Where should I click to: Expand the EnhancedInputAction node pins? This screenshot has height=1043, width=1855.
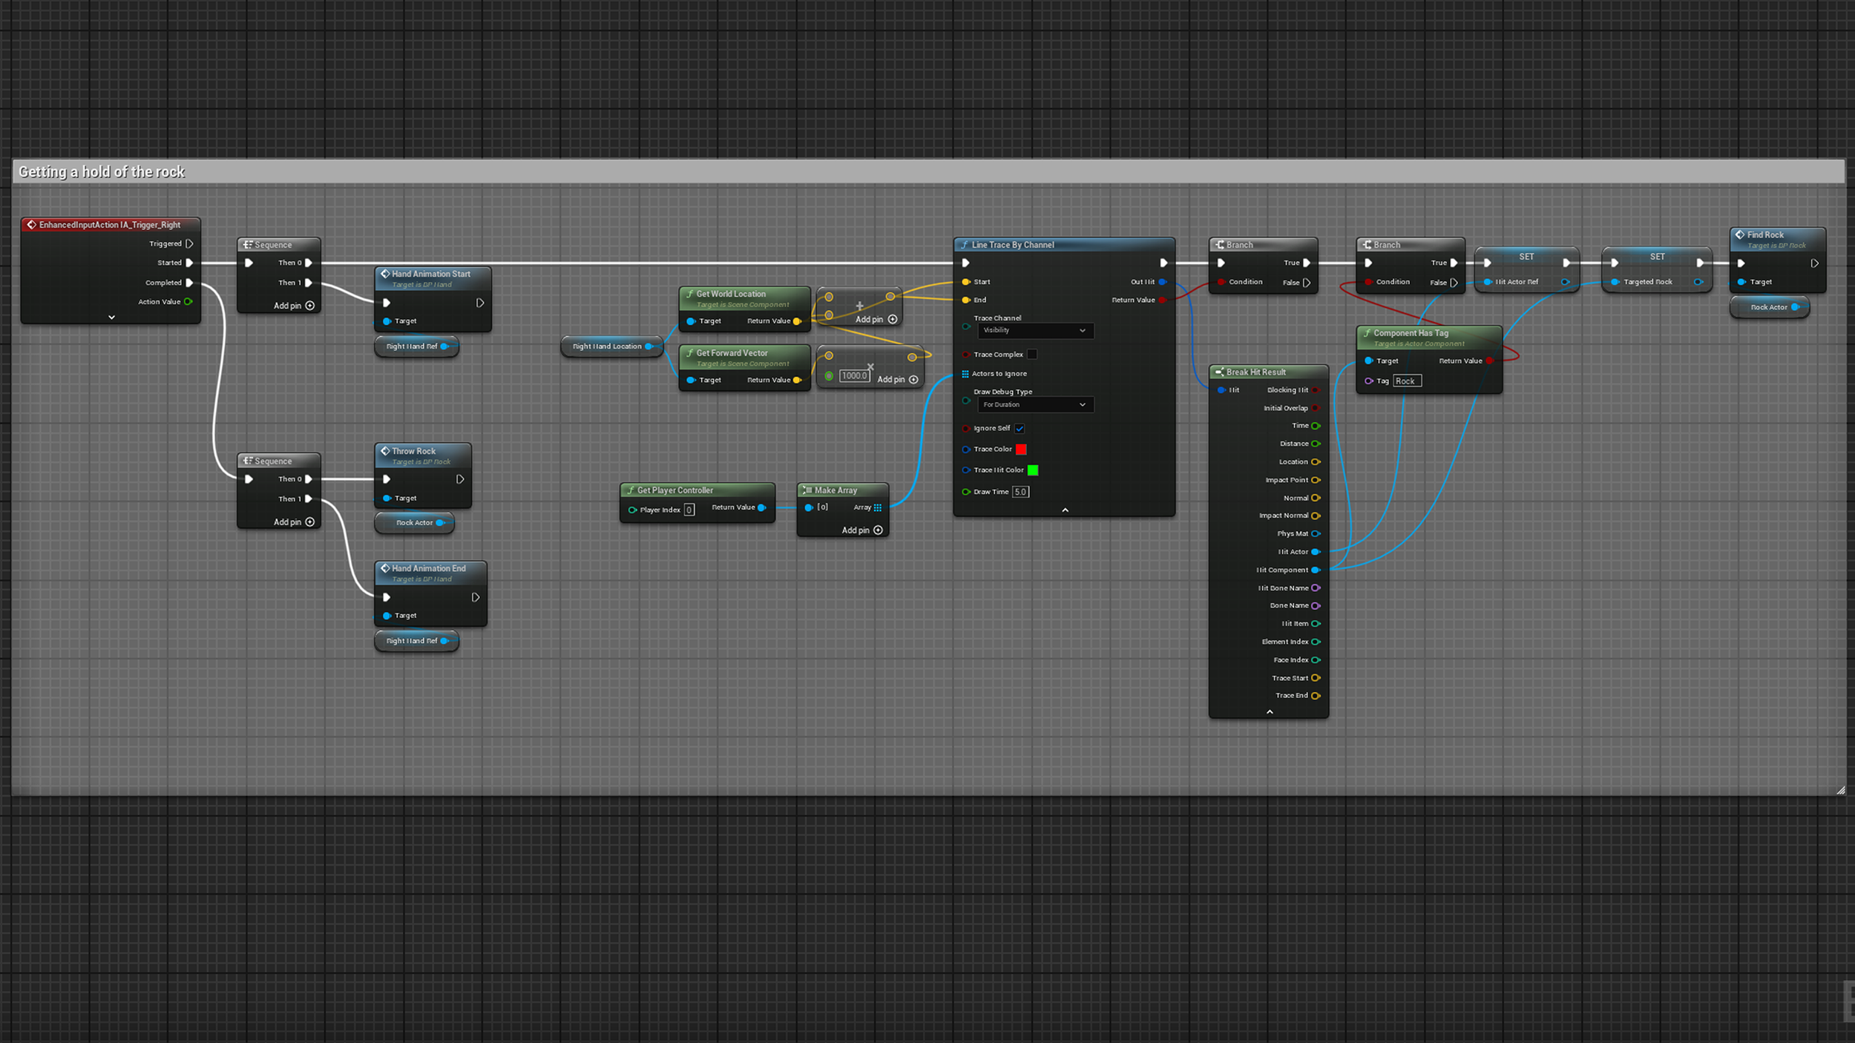pyautogui.click(x=111, y=317)
